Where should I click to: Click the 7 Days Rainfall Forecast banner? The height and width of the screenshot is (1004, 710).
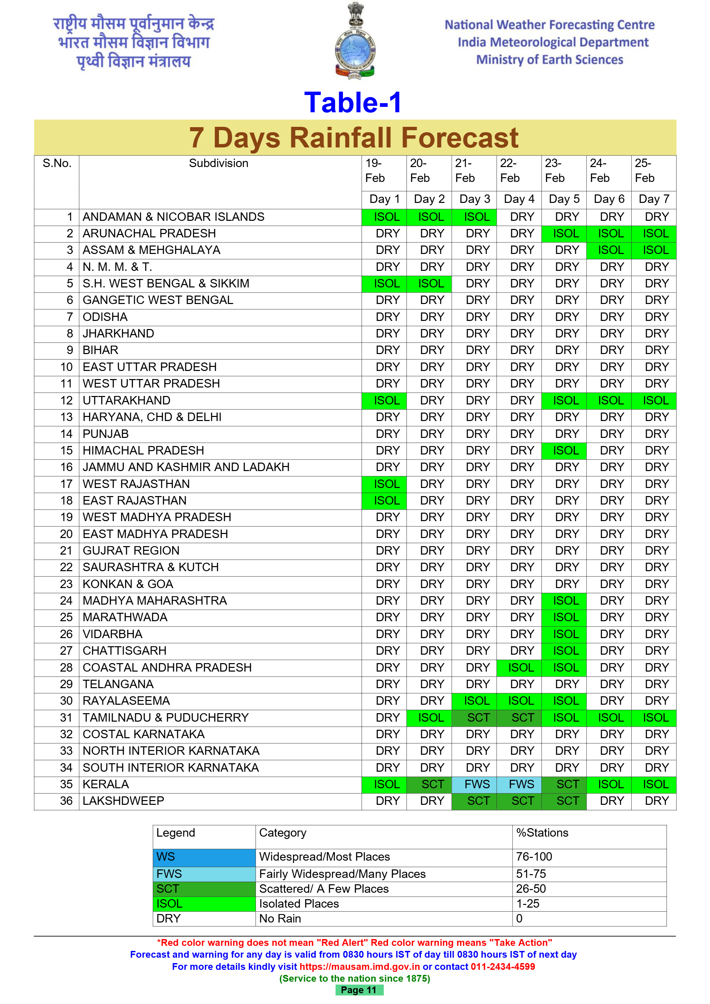(x=354, y=138)
